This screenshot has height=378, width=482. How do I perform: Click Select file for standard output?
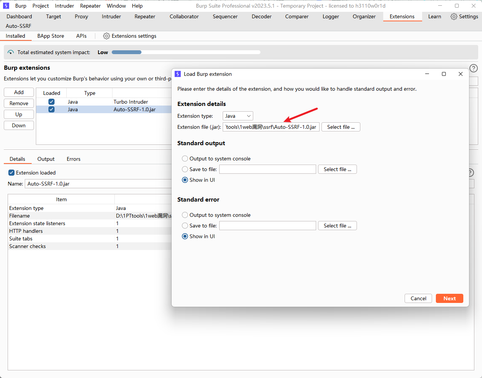(337, 169)
